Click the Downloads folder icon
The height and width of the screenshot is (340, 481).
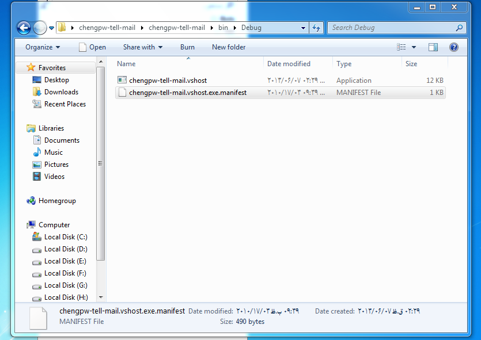tap(37, 92)
